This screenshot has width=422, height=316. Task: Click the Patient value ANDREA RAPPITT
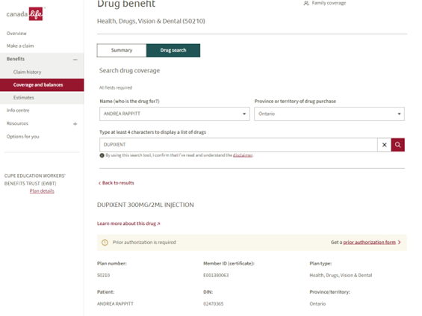point(115,303)
